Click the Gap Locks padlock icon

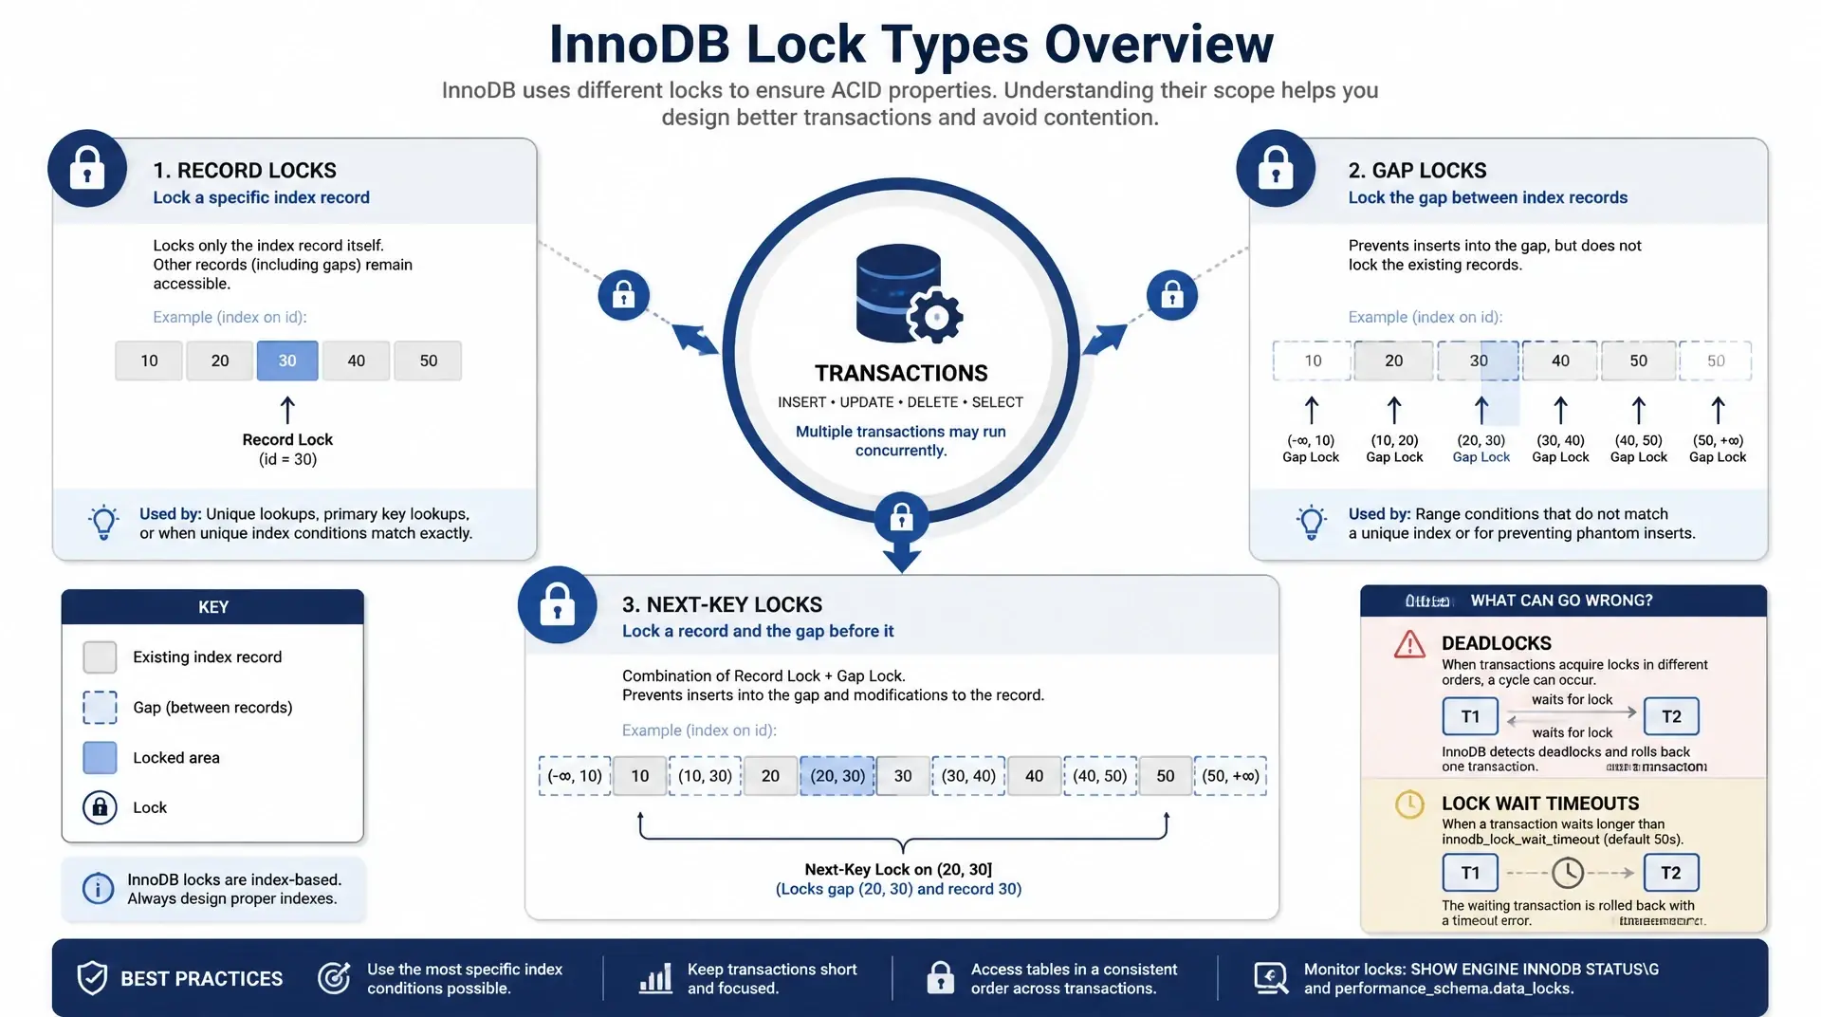click(x=1276, y=169)
